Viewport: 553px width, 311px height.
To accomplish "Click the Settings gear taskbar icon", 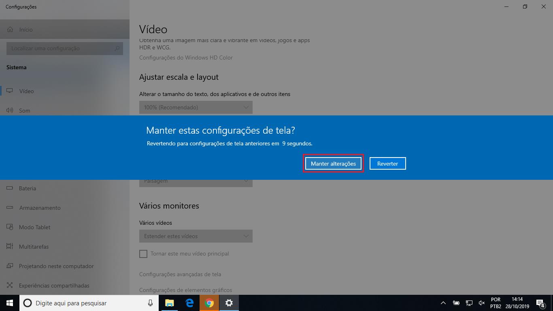I will click(x=229, y=303).
